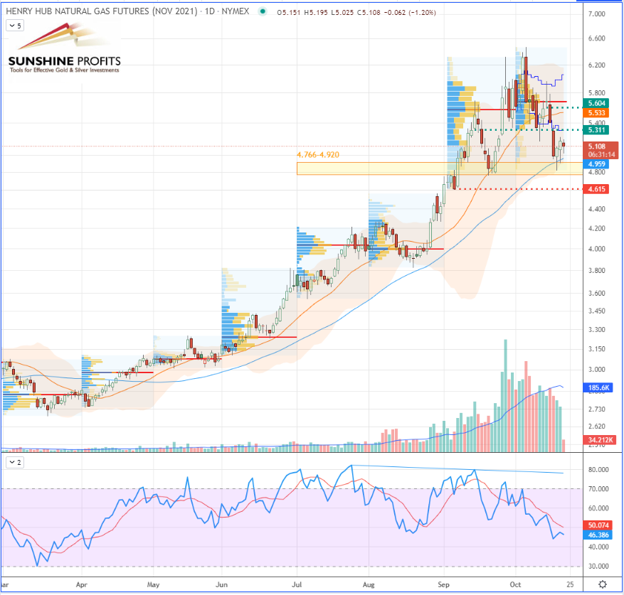
Task: Click the green market status dot
Action: (263, 11)
